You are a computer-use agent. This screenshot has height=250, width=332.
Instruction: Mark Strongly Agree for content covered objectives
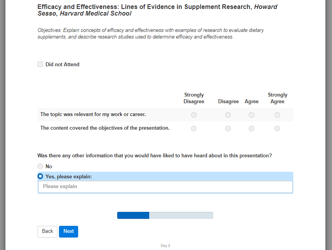pyautogui.click(x=277, y=129)
